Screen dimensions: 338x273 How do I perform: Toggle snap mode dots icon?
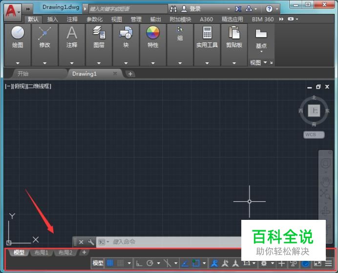(120, 263)
